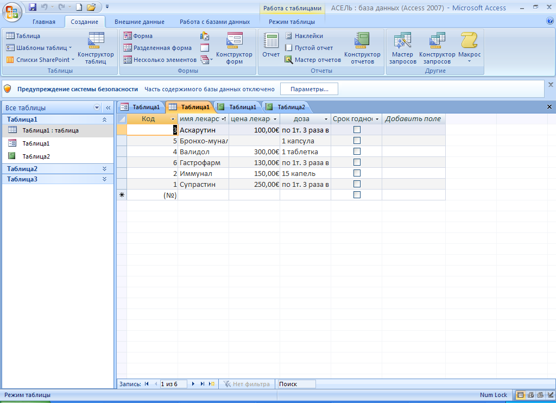This screenshot has height=403, width=556.
Task: Collapse Таблица1 group in navigation
Action: pos(105,119)
